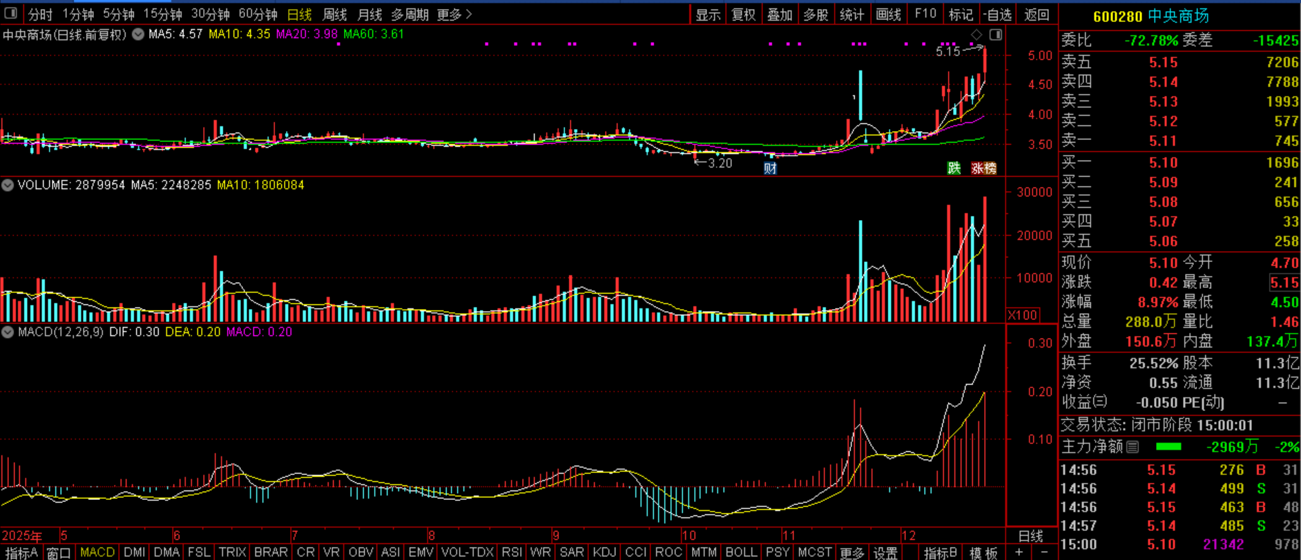Open the 更多 indicators list in the bottom bar
1301x560 pixels.
pos(851,552)
